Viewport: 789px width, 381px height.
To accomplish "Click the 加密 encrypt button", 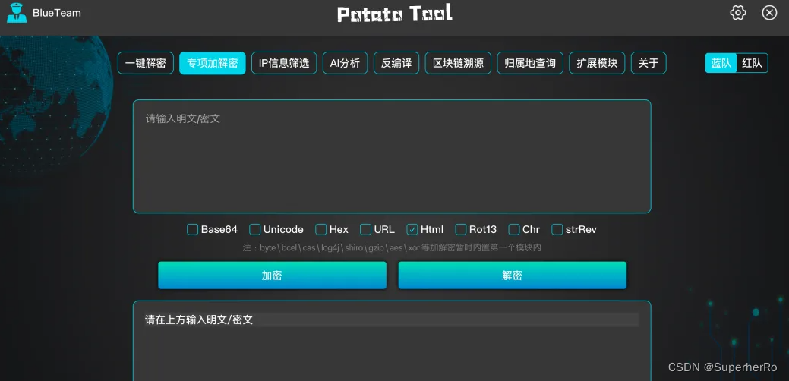I will (x=272, y=276).
